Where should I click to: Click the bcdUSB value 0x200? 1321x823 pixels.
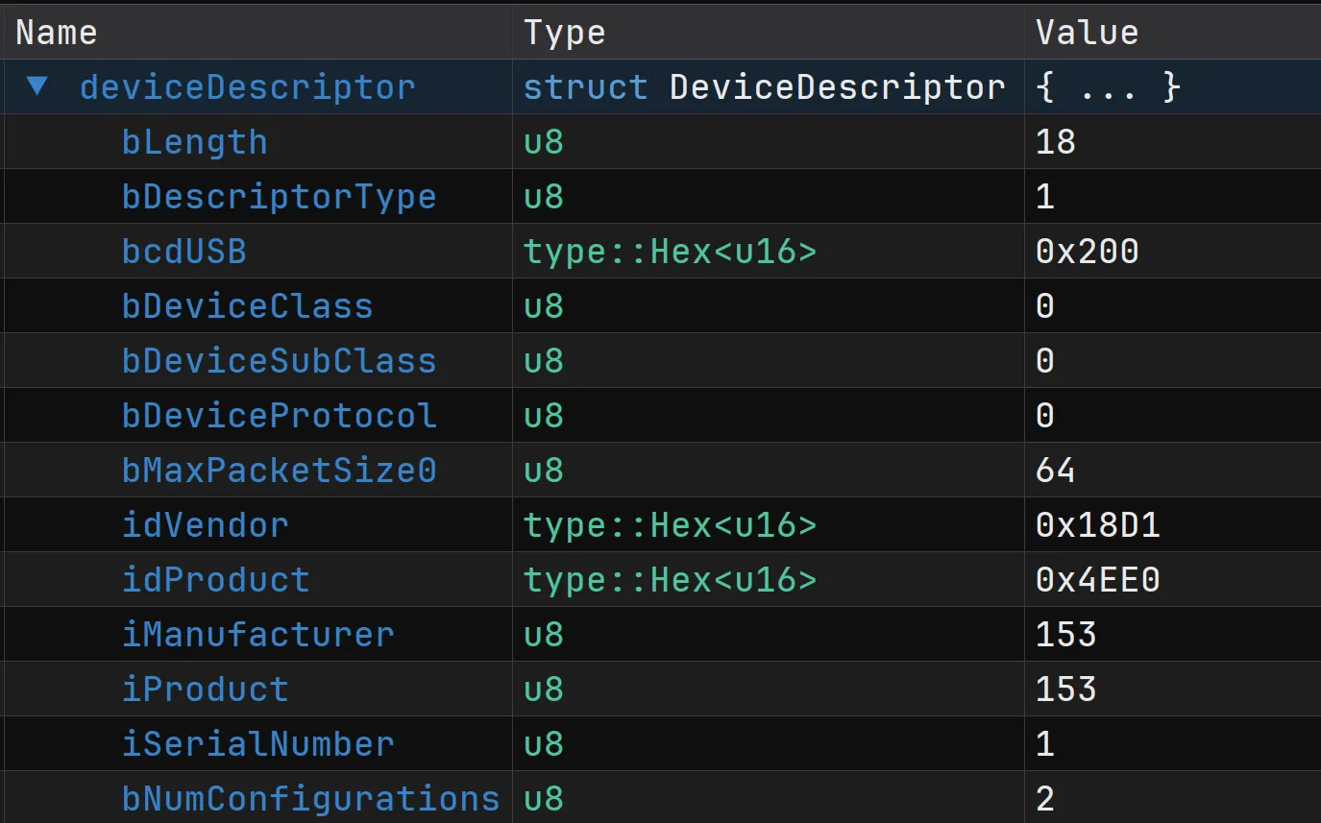click(x=1087, y=252)
